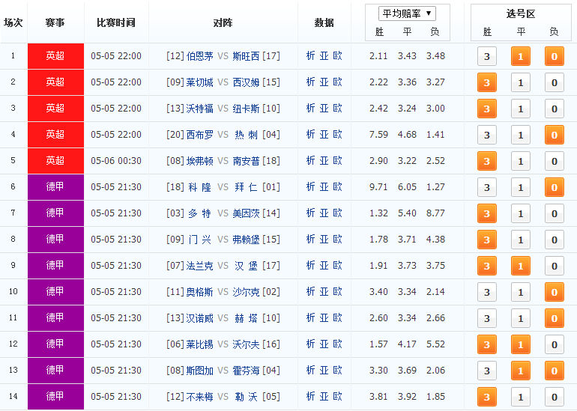Click team name 沙尔克
577x411 pixels.
247,291
